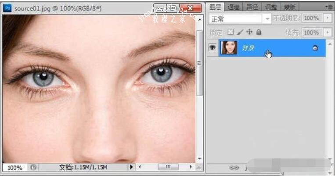Click the layers panel scroll up arrow

pyautogui.click(x=330, y=44)
